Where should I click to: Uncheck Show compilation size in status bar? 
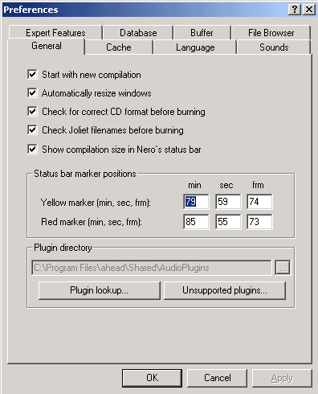pos(32,149)
